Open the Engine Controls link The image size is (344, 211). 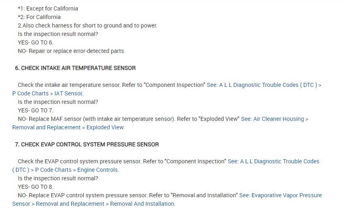pos(98,170)
